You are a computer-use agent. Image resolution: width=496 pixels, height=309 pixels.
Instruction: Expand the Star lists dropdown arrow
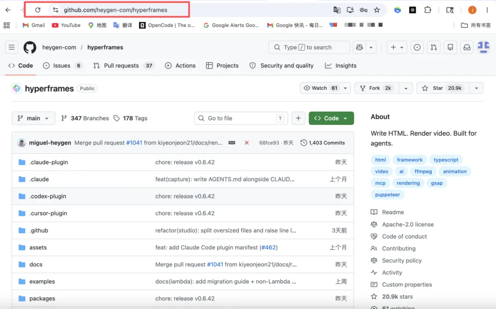476,88
